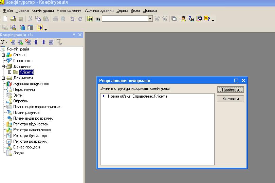This screenshot has width=275, height=183.
Task: Select Регістри накопичення in the tree
Action: pyautogui.click(x=32, y=130)
